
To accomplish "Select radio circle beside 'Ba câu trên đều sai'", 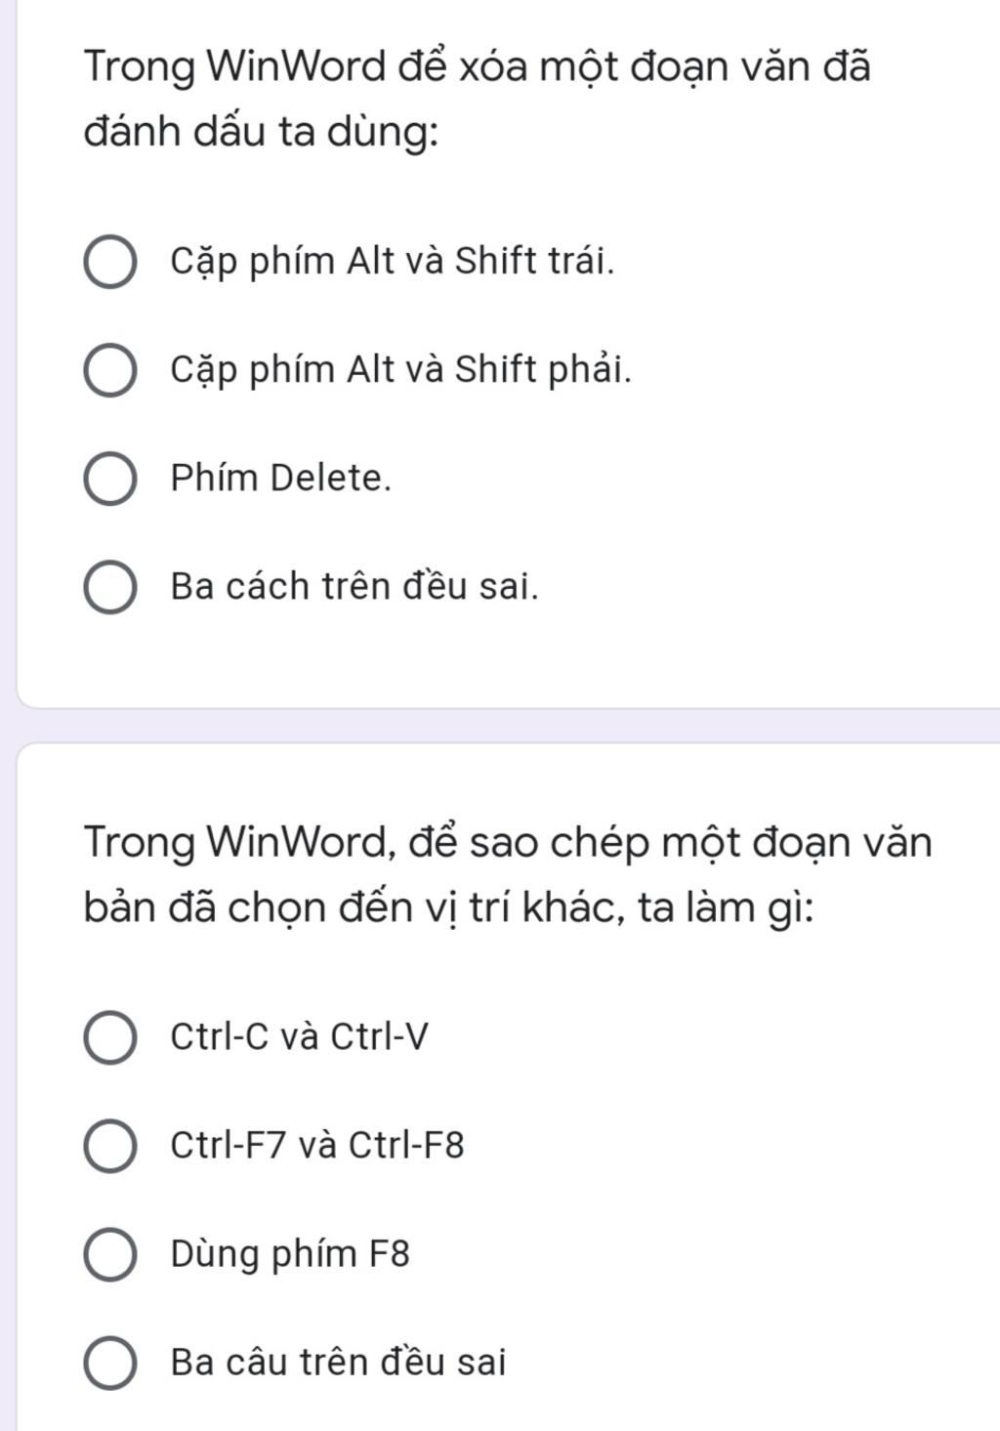I will click(x=109, y=1362).
